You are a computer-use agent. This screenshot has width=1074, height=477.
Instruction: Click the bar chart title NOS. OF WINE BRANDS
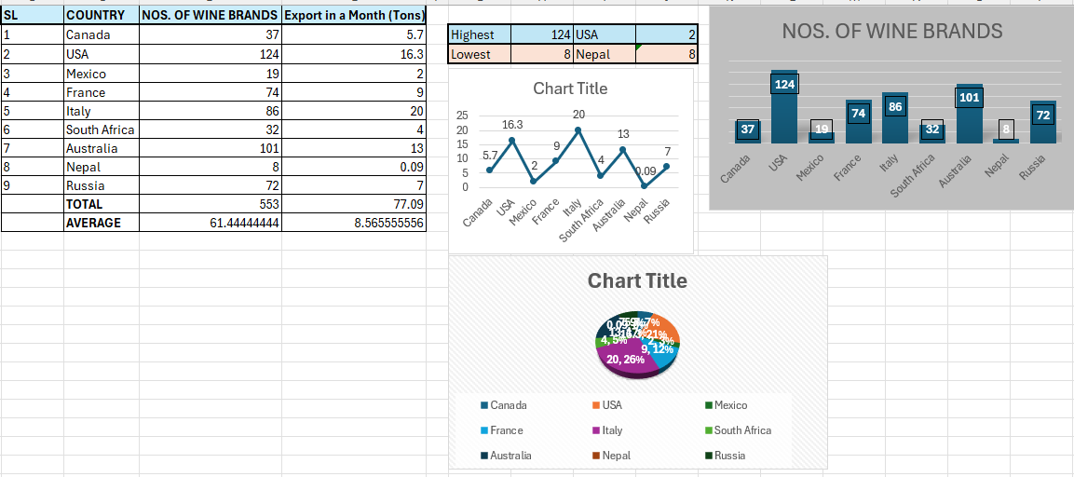(892, 31)
